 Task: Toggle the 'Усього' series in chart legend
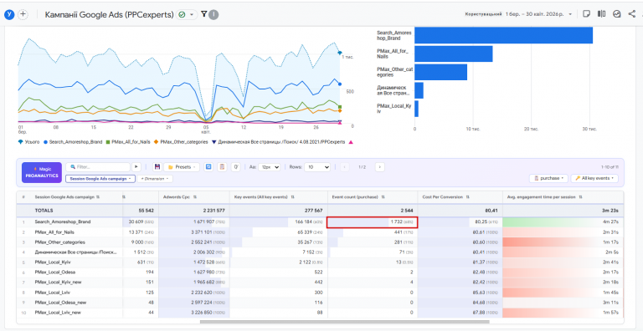click(28, 142)
